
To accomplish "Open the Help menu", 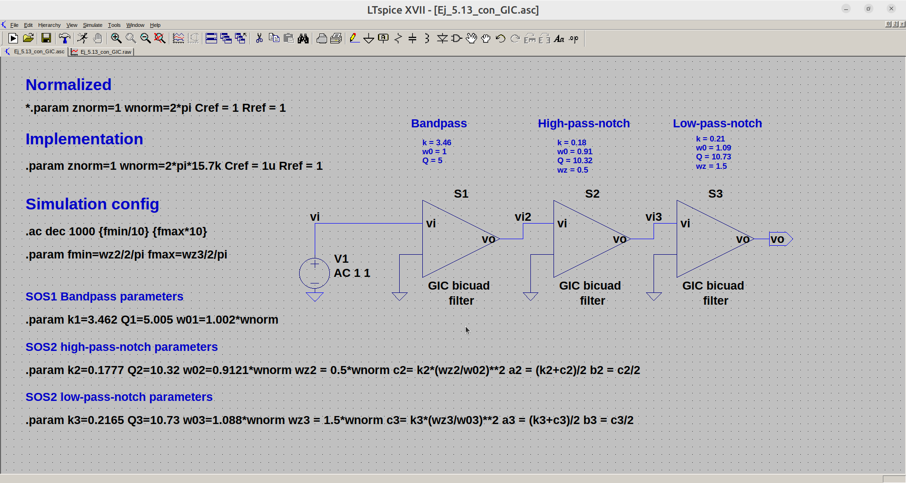I will [155, 25].
